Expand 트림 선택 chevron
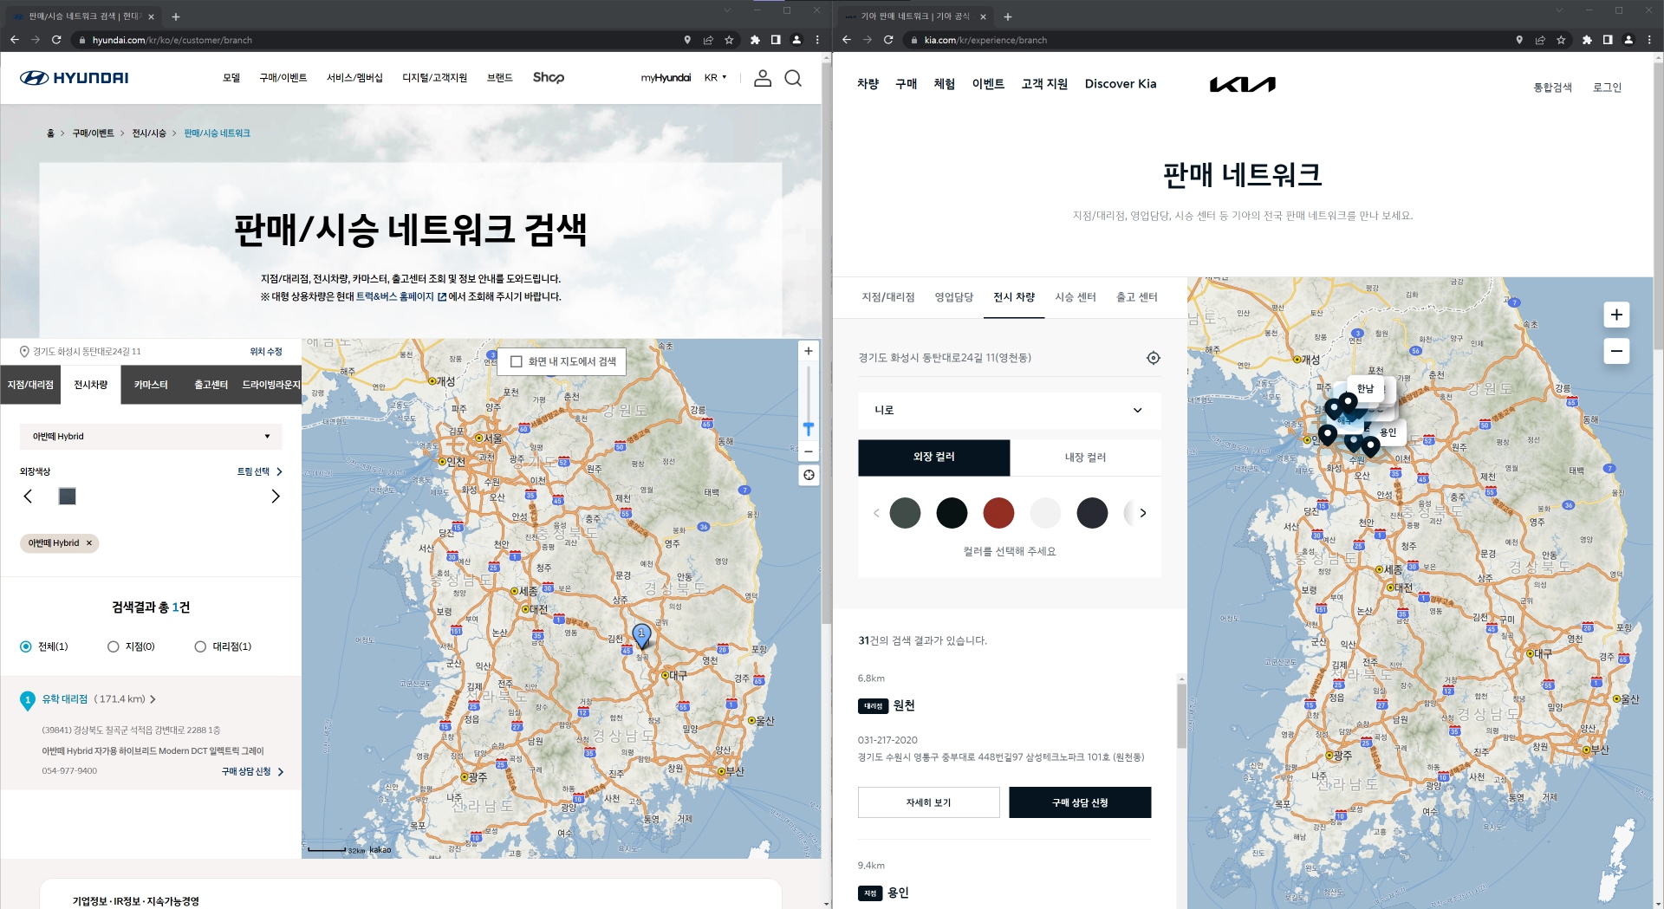Image resolution: width=1664 pixels, height=909 pixels. (x=279, y=471)
